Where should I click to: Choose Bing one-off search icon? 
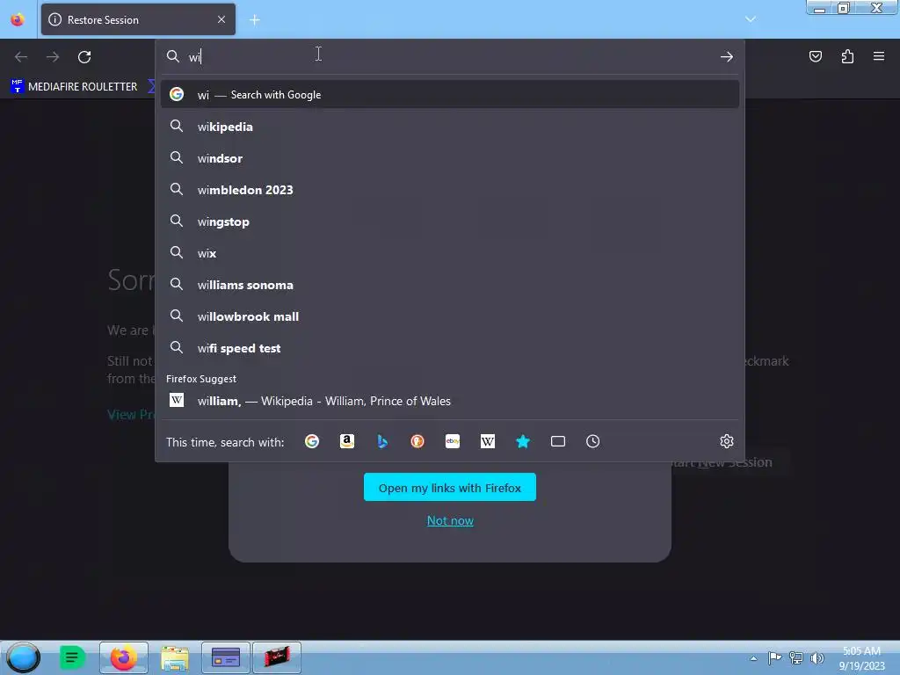click(382, 441)
